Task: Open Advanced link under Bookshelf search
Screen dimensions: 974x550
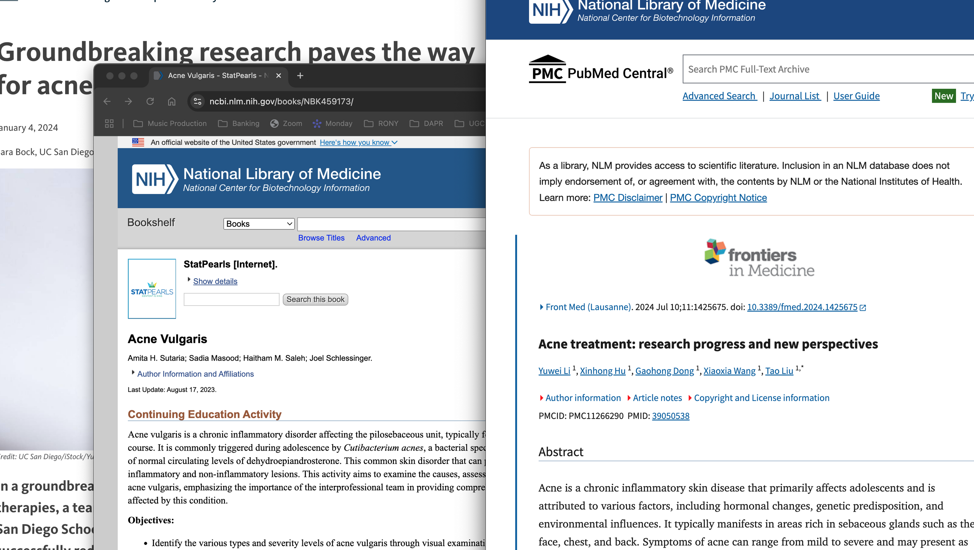Action: tap(373, 238)
